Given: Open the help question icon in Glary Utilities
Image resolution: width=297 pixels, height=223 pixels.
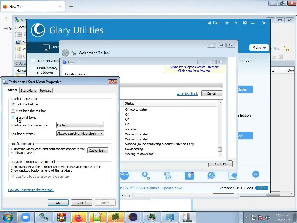Looking at the screenshot, I should [x=245, y=23].
